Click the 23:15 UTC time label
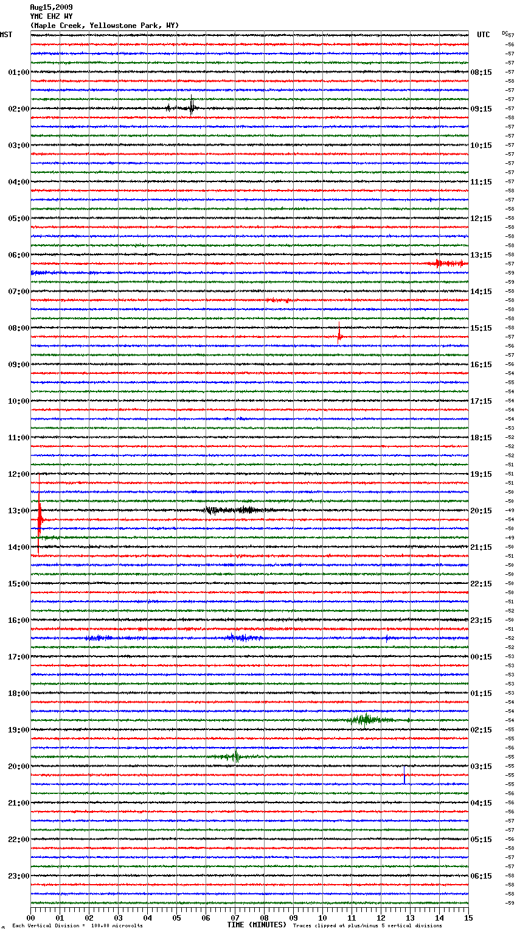Image resolution: width=517 pixels, height=934 pixels. (x=481, y=620)
